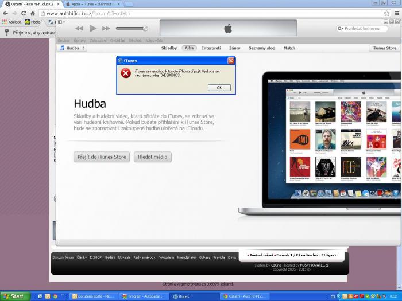
Task: Adjust the iTunes volume slider
Action: coord(131,28)
